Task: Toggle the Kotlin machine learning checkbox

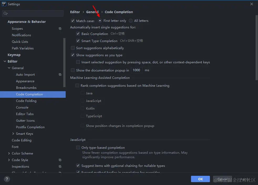Action: (82, 108)
